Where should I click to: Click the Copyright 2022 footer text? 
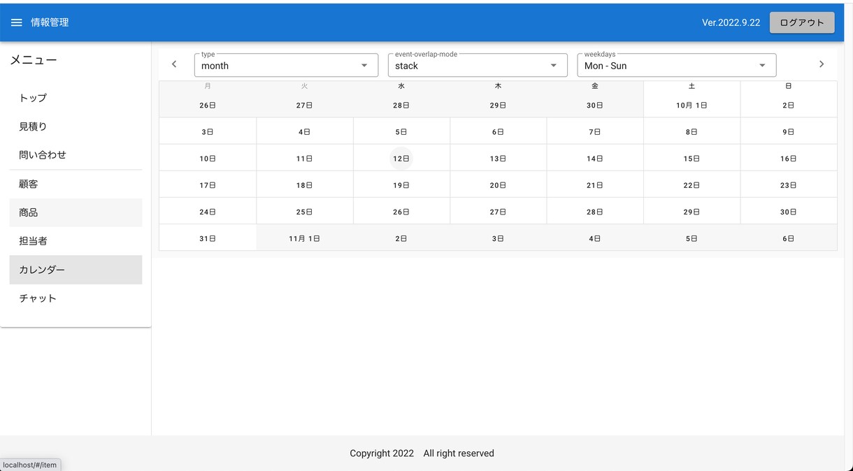(382, 454)
